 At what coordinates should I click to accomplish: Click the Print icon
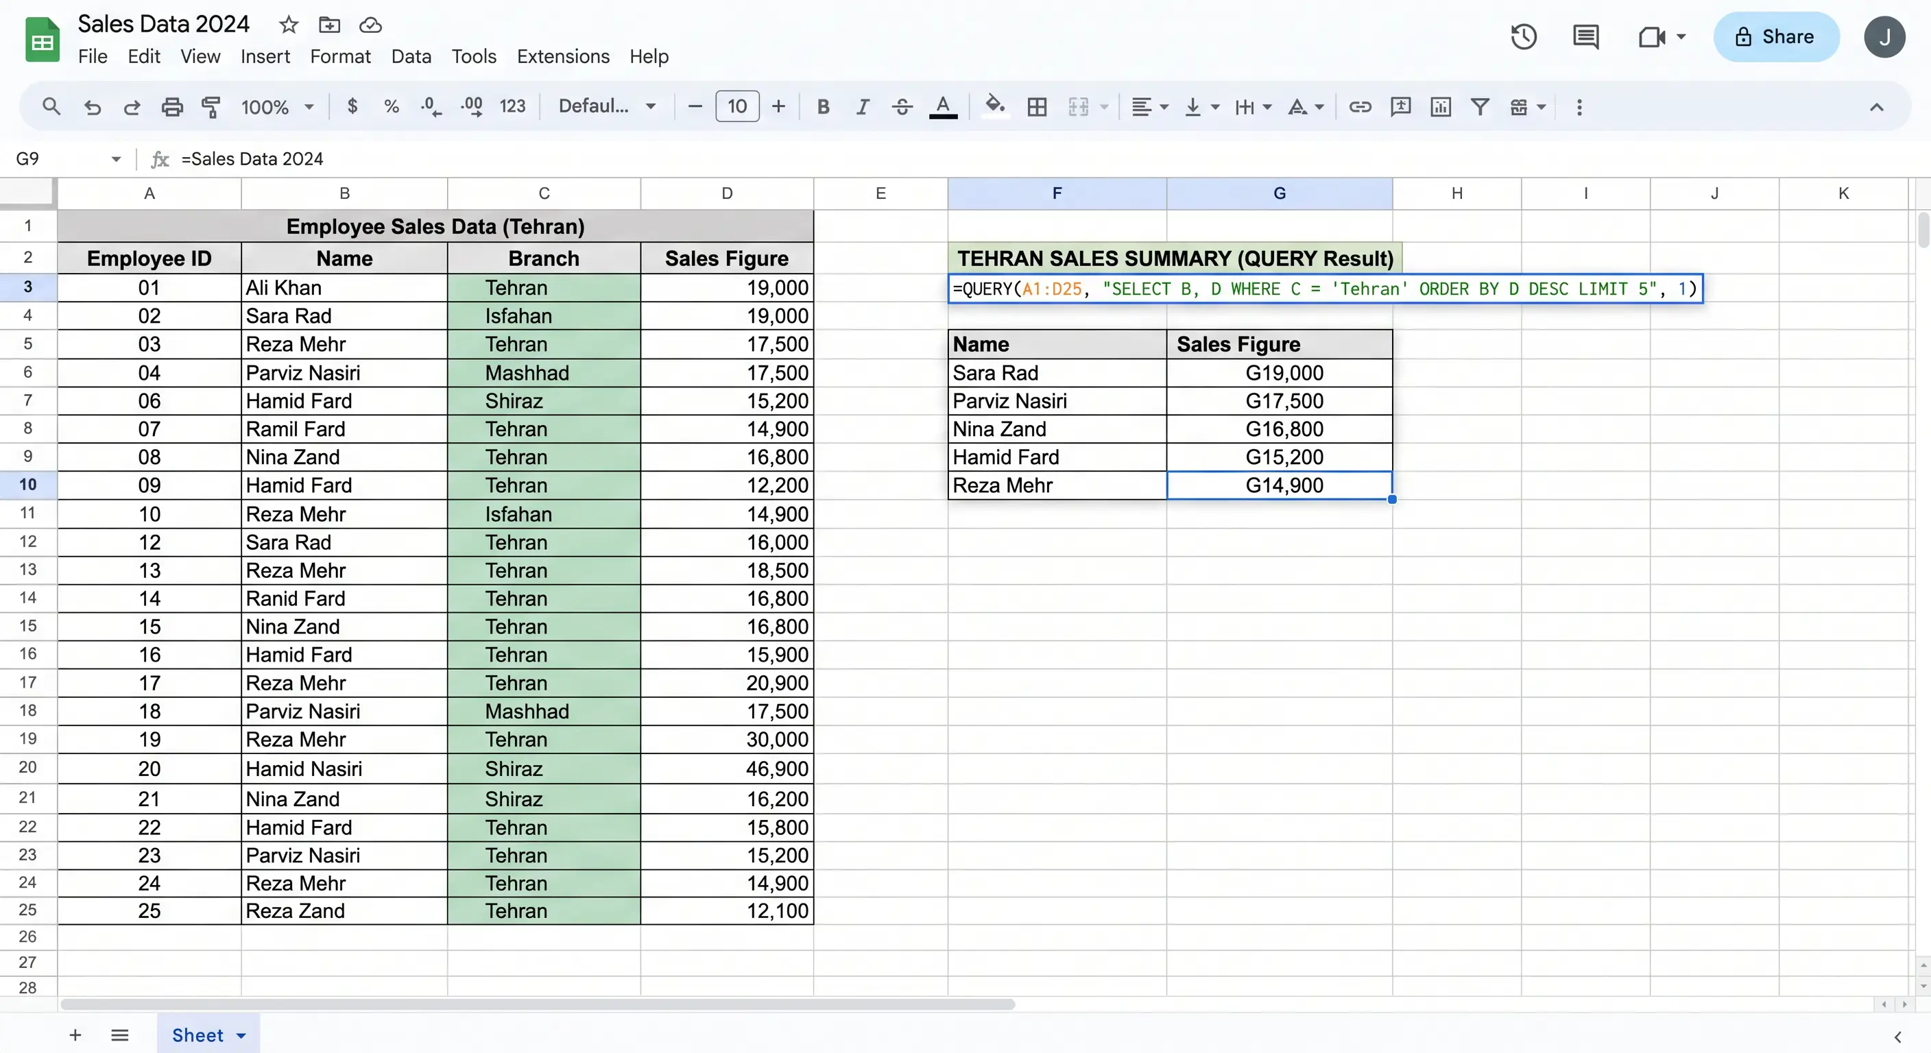point(171,106)
